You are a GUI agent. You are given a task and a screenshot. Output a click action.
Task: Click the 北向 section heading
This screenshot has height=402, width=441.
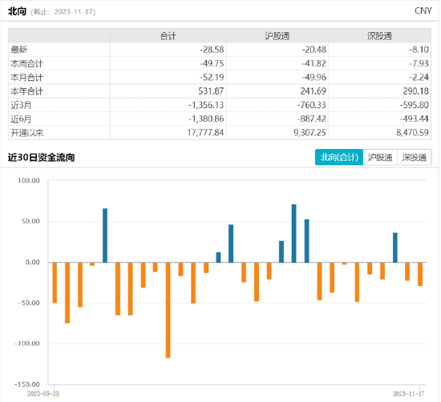pyautogui.click(x=17, y=11)
